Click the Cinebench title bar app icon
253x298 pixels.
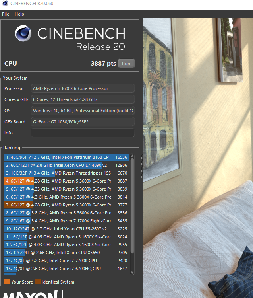pyautogui.click(x=5, y=4)
